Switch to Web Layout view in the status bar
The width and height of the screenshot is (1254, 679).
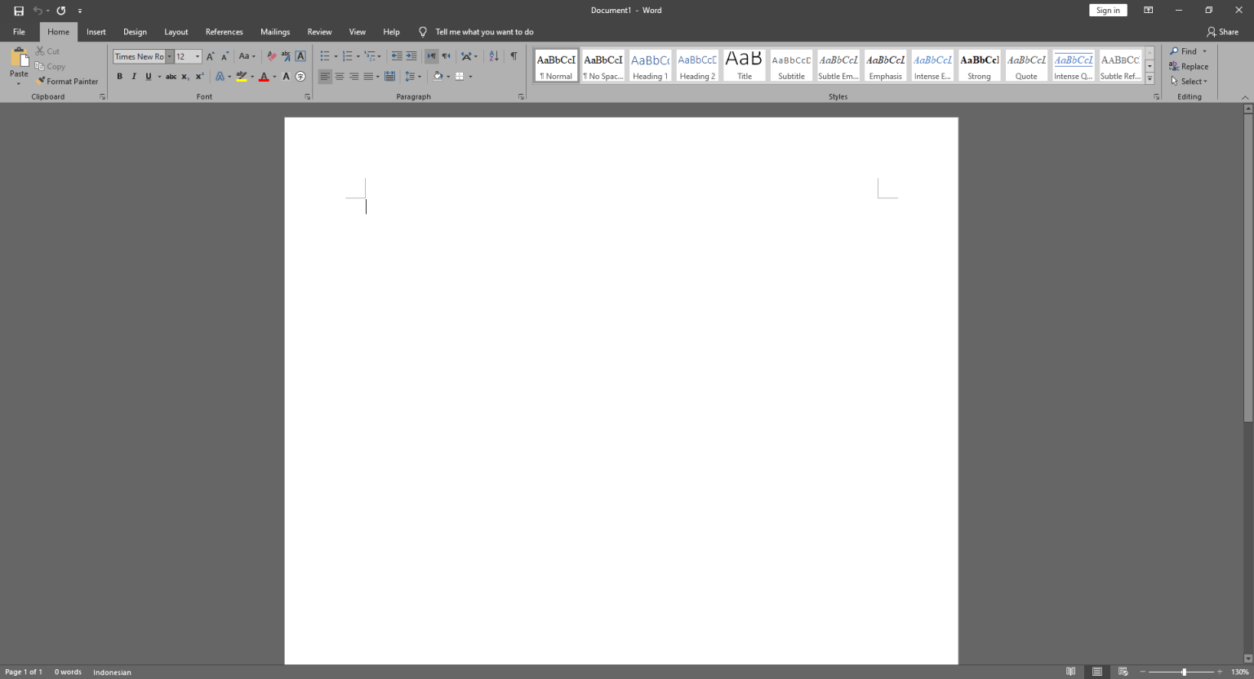point(1123,672)
